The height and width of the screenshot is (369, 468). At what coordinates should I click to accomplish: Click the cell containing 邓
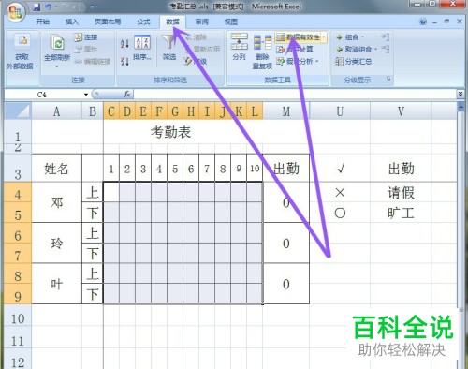[x=56, y=202]
